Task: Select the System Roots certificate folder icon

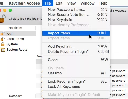Action: click(x=3, y=50)
